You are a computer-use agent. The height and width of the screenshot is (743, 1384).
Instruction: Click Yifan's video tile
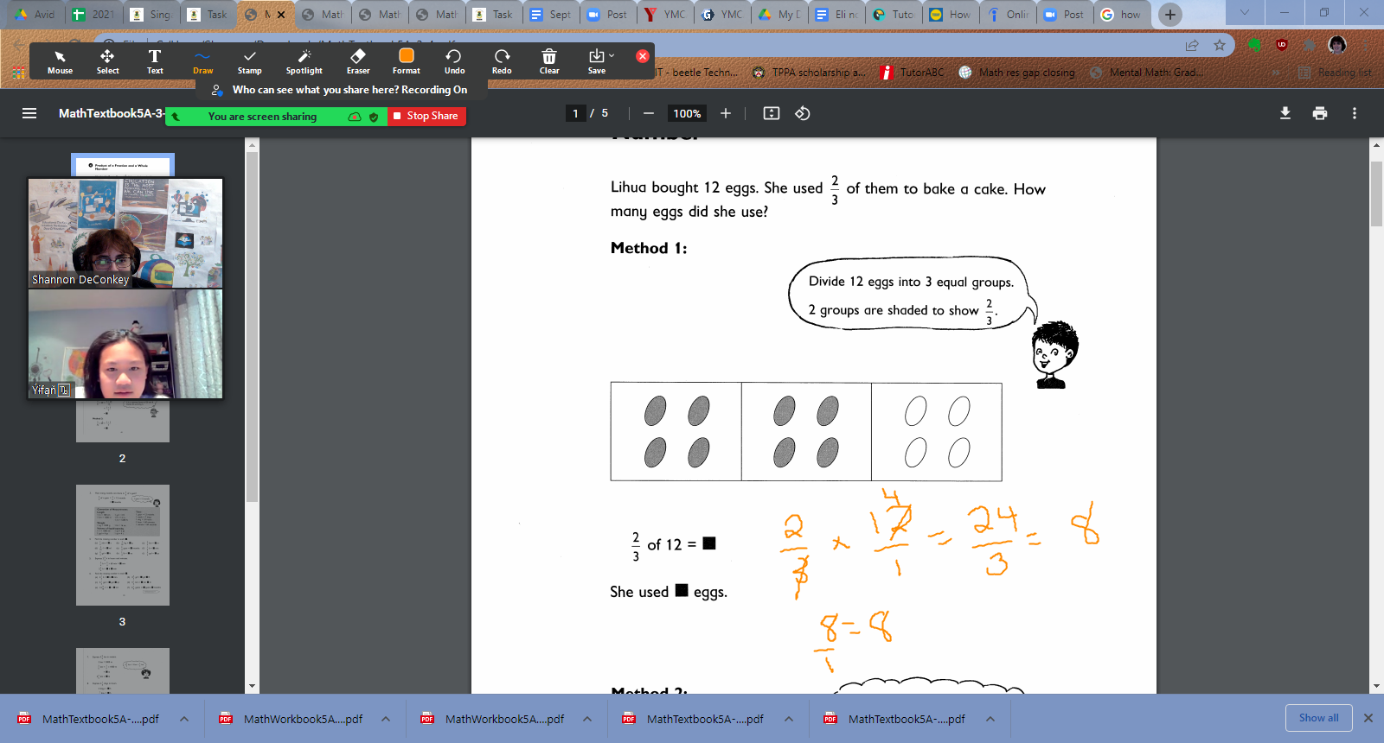tap(125, 344)
